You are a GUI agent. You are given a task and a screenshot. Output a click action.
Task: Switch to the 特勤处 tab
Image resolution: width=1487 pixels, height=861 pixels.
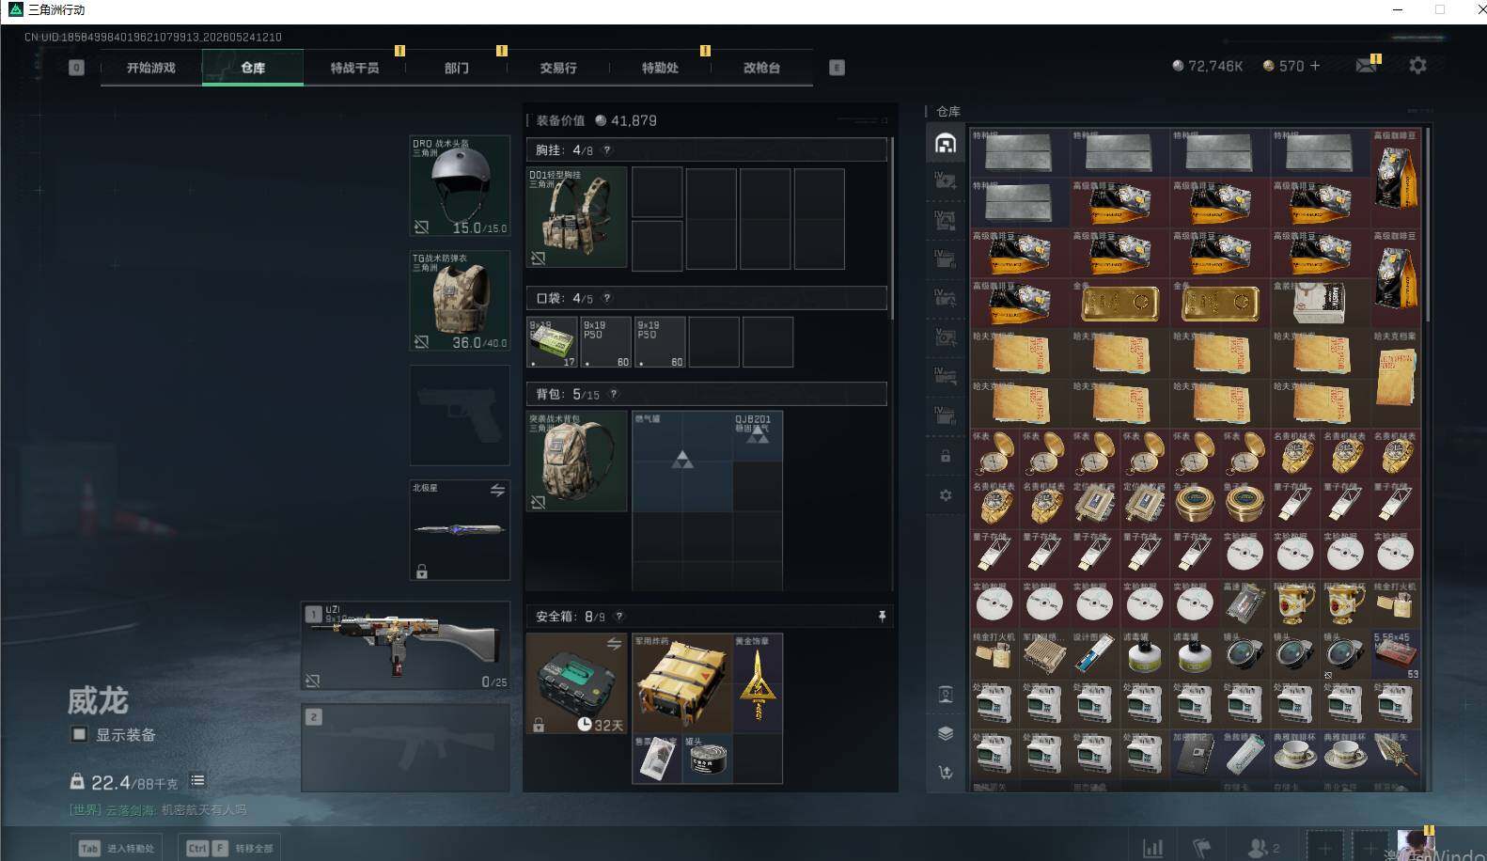(x=660, y=68)
